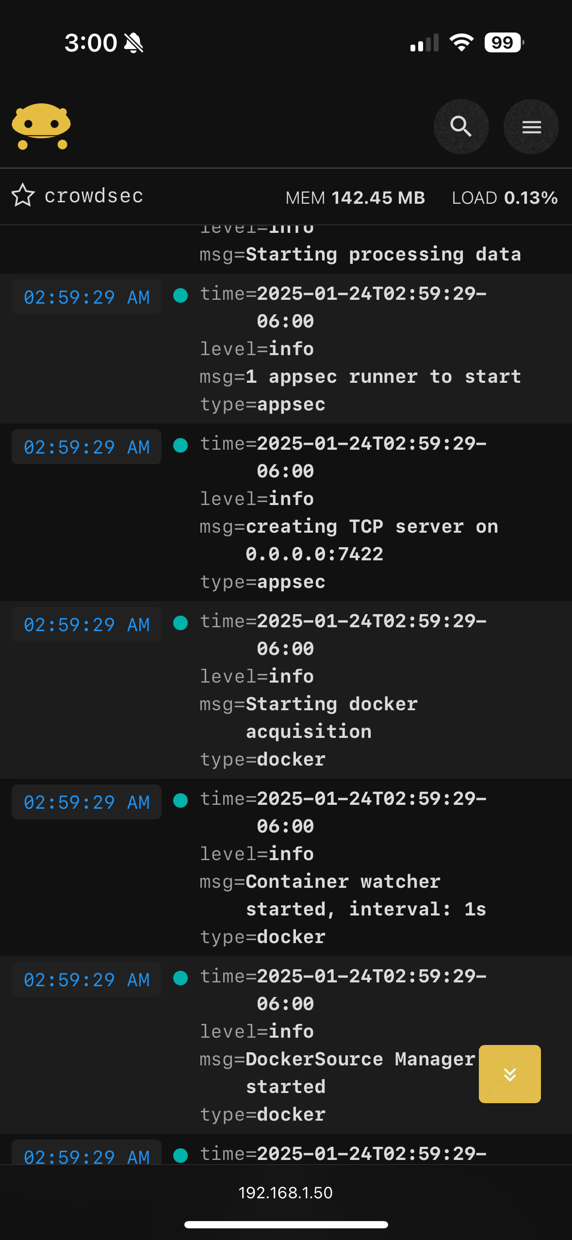The width and height of the screenshot is (572, 1240).
Task: Click the info dot beside TCP server log
Action: [180, 445]
